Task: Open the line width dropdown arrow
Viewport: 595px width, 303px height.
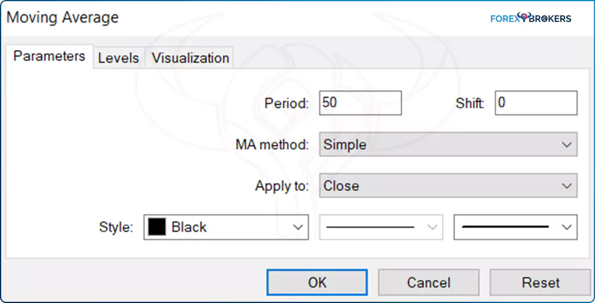Action: click(567, 227)
